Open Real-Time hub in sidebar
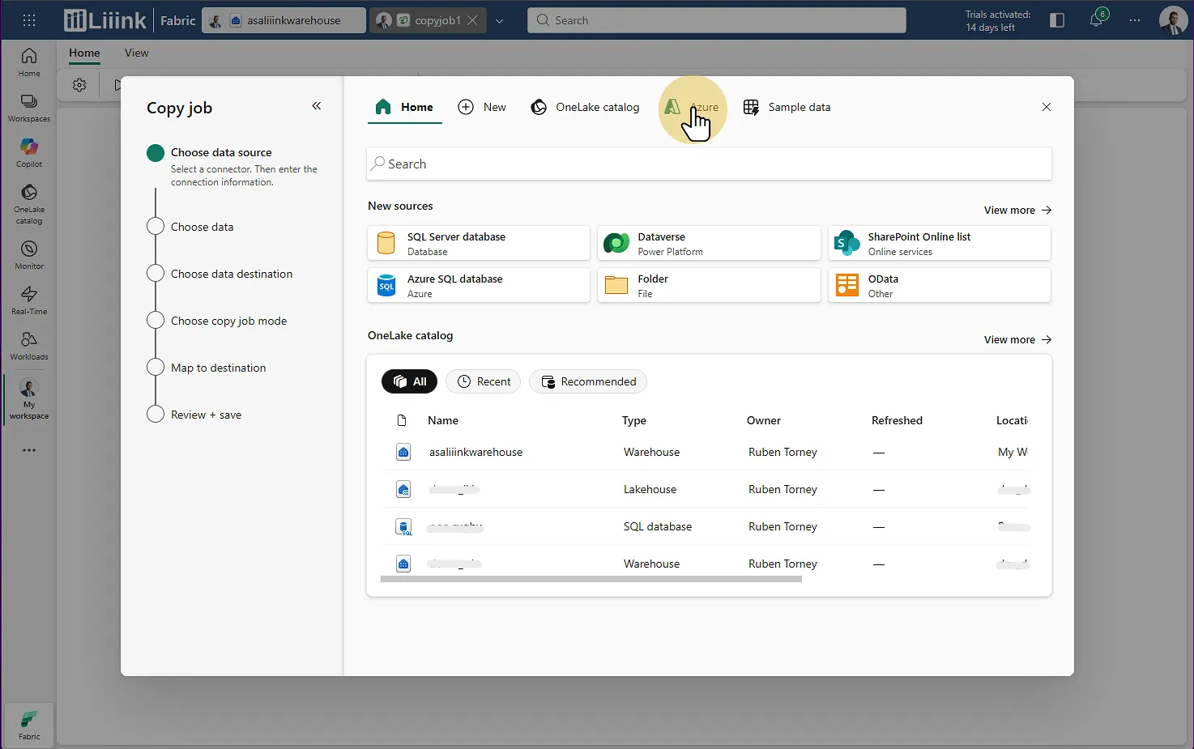 pos(29,300)
